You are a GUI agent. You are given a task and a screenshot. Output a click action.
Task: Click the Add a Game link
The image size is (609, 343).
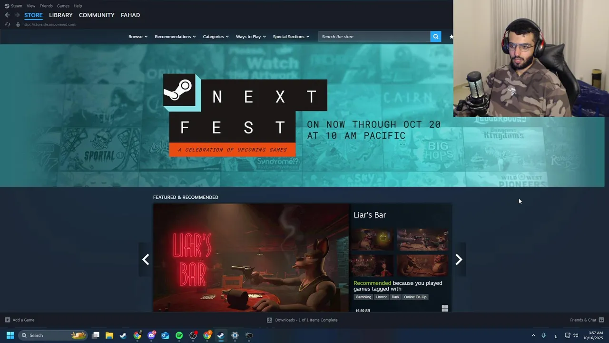(23, 320)
